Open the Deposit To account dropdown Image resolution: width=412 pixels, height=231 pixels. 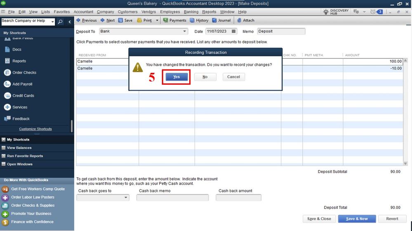pyautogui.click(x=184, y=31)
